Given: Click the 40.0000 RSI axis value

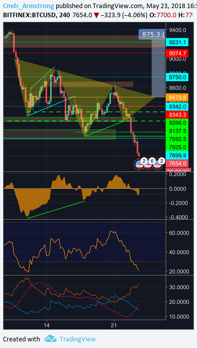Looking at the screenshot, I should tap(179, 252).
